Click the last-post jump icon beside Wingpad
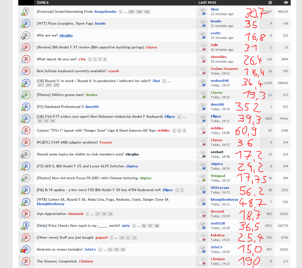This screenshot has height=268, width=302. 202,178
